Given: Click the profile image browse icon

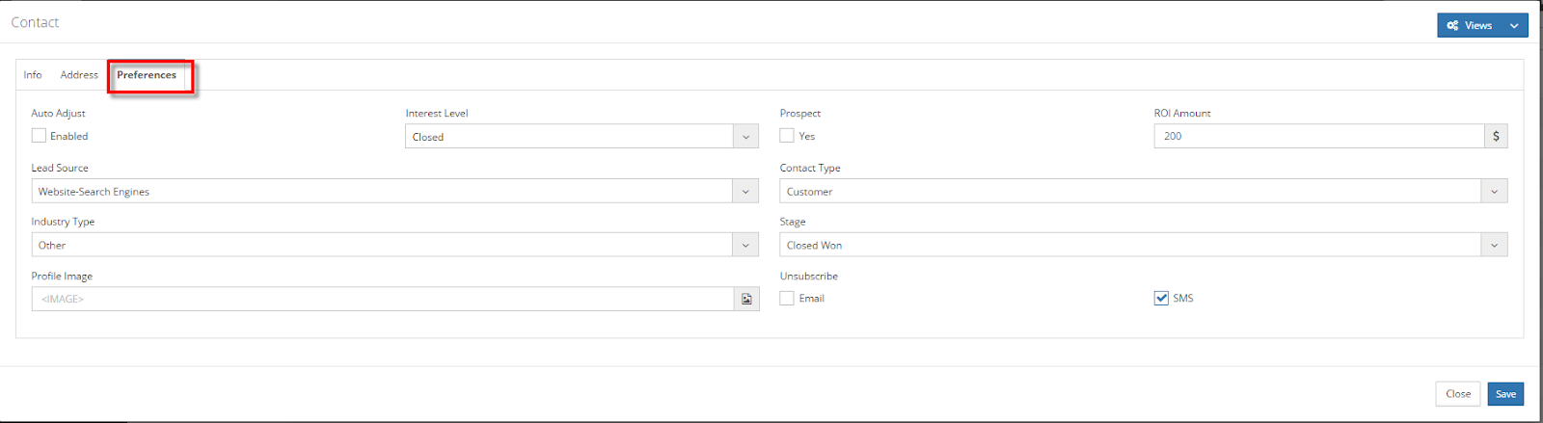Looking at the screenshot, I should [x=746, y=300].
